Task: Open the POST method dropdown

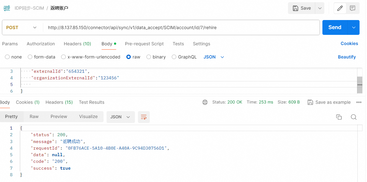Action: [22, 27]
